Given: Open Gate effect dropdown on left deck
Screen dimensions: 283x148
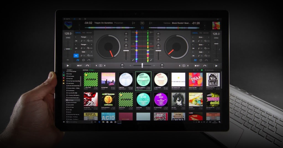Looking at the screenshot, I should [84, 52].
